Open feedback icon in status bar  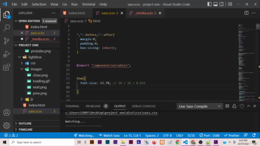pos(246,135)
